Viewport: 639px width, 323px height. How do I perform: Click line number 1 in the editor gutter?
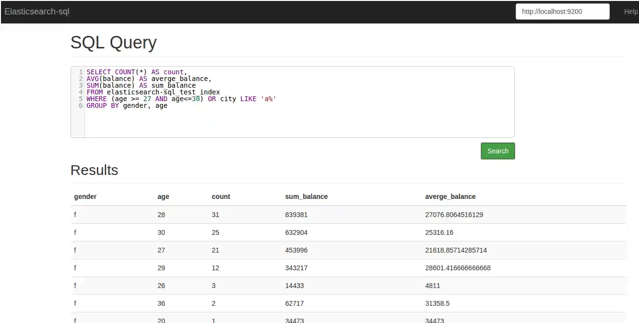click(x=80, y=72)
